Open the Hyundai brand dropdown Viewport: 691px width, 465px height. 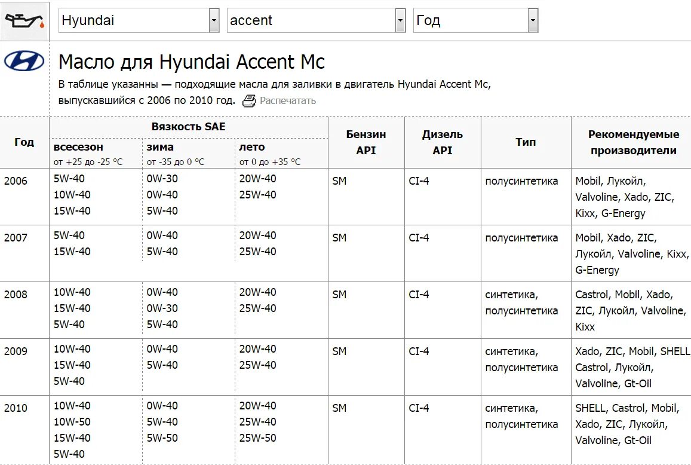(139, 20)
